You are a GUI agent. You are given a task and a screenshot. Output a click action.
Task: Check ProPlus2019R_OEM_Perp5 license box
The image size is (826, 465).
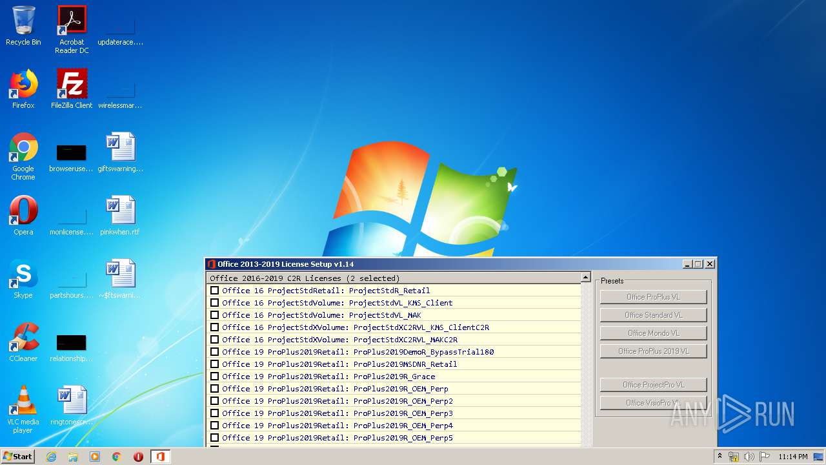[x=215, y=438]
